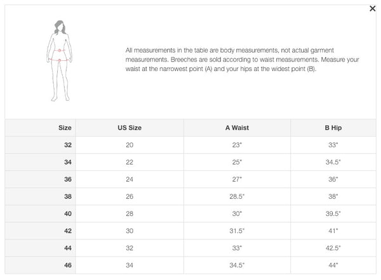Click the waist marker on the figure

point(59,50)
